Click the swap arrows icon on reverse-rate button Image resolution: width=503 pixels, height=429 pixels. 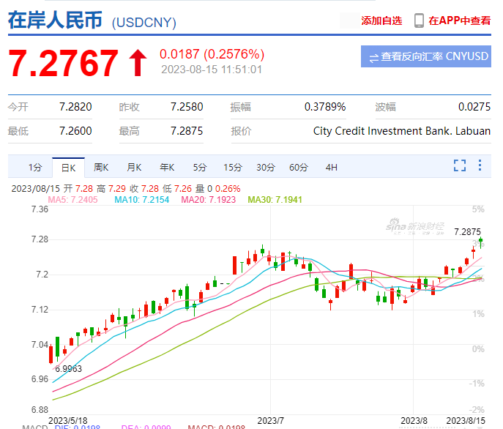pyautogui.click(x=373, y=57)
